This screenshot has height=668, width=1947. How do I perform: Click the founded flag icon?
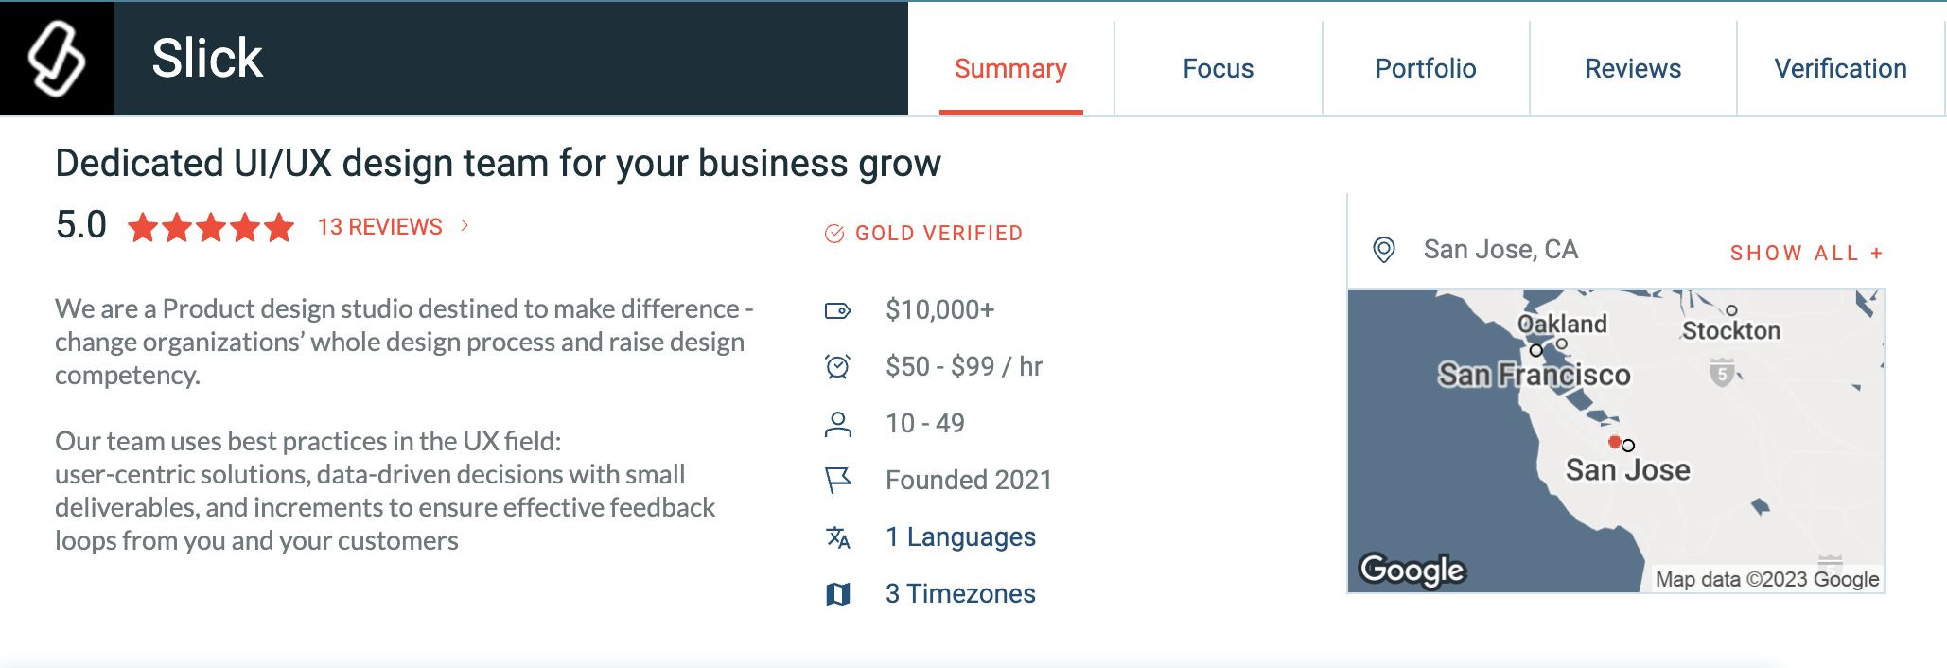[x=838, y=481]
